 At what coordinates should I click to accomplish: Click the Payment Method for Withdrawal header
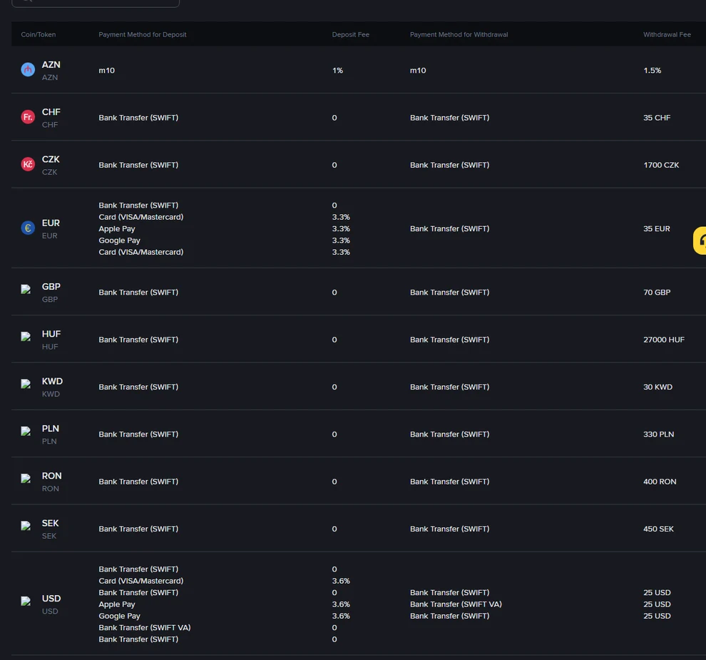tap(459, 35)
